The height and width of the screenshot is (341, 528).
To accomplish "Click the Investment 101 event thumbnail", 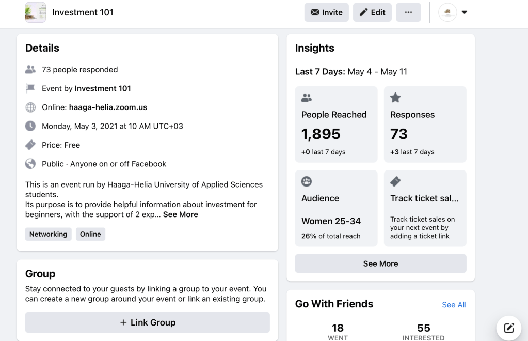I will (36, 12).
